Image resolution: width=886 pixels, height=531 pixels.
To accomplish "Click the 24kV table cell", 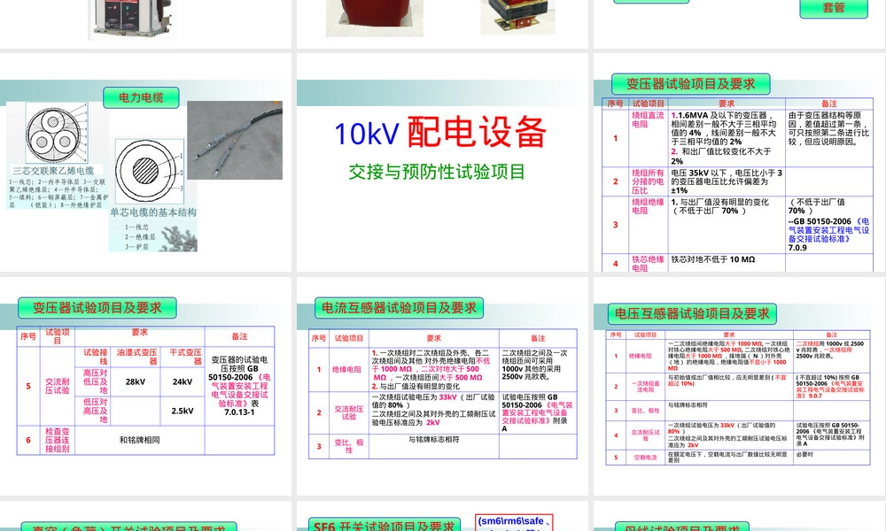I will point(183,382).
